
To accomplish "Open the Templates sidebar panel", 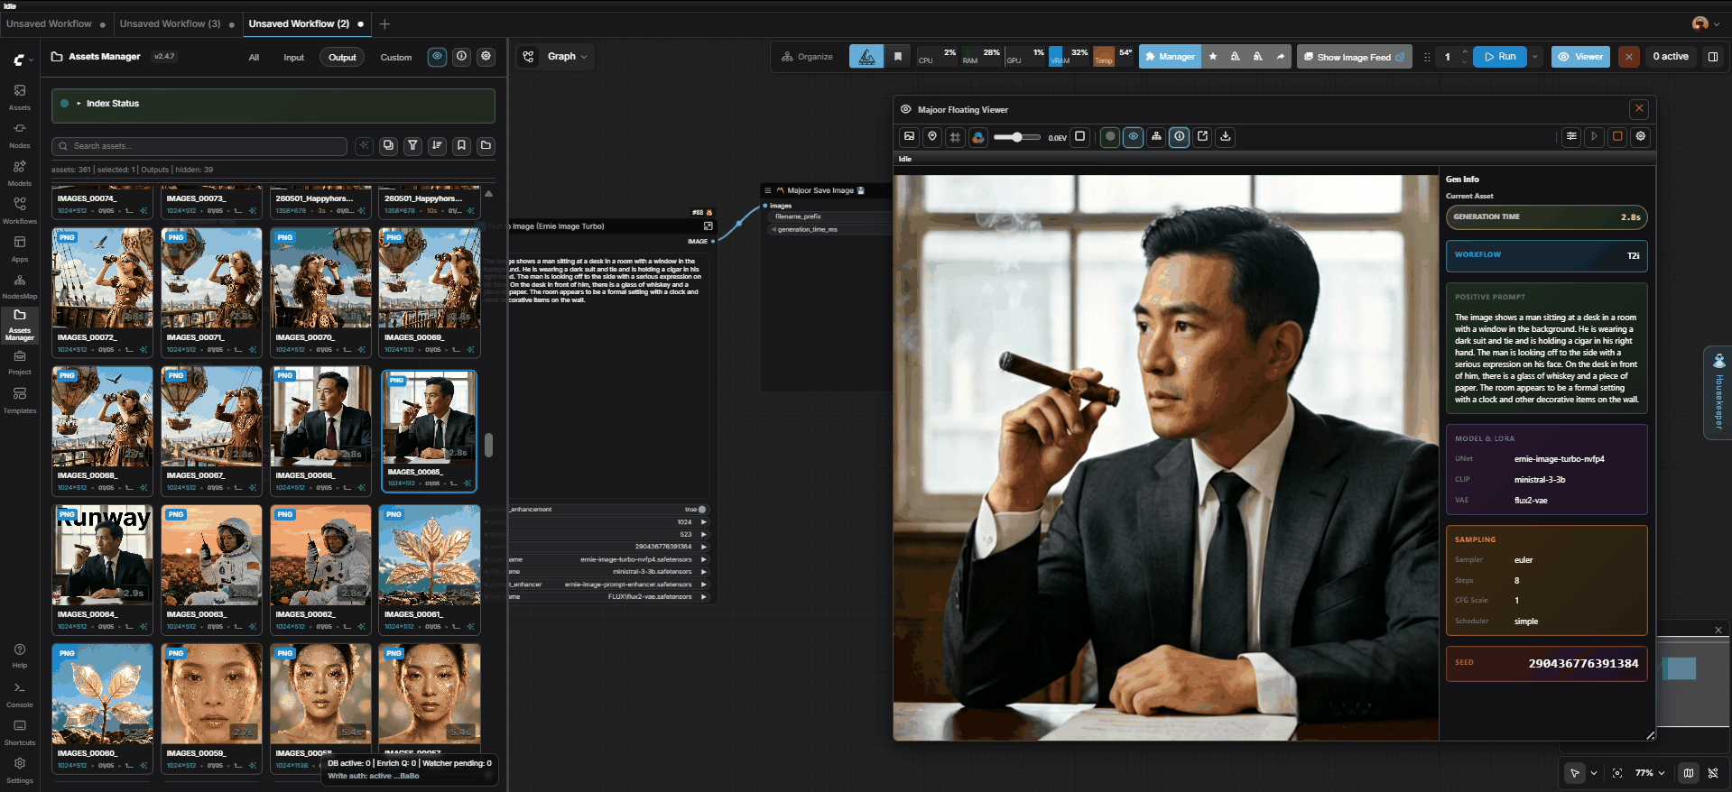I will click(x=20, y=401).
